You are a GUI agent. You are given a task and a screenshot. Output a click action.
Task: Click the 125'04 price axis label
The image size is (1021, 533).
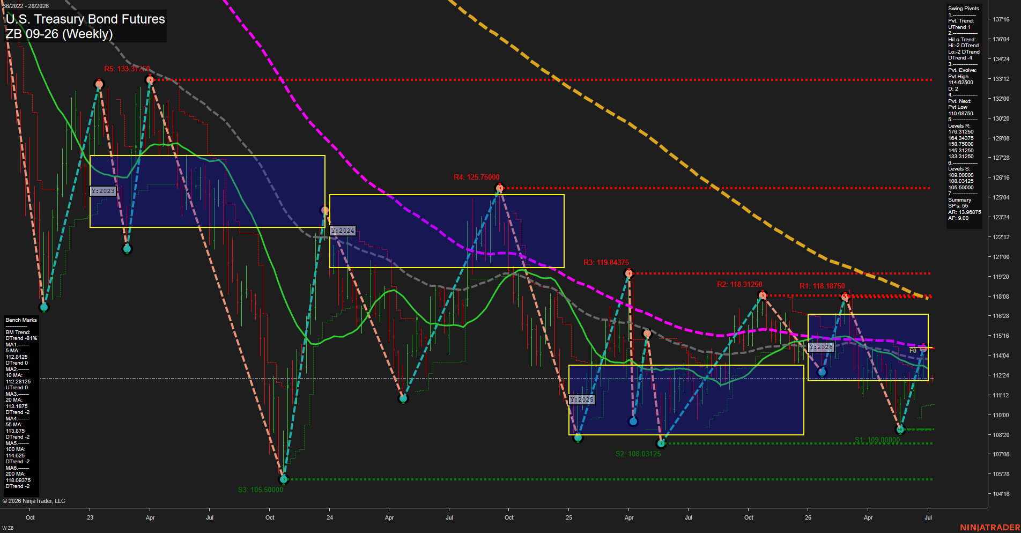[1001, 197]
